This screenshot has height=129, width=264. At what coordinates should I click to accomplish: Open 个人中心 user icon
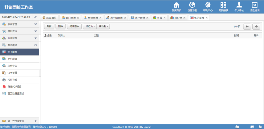(239, 5)
